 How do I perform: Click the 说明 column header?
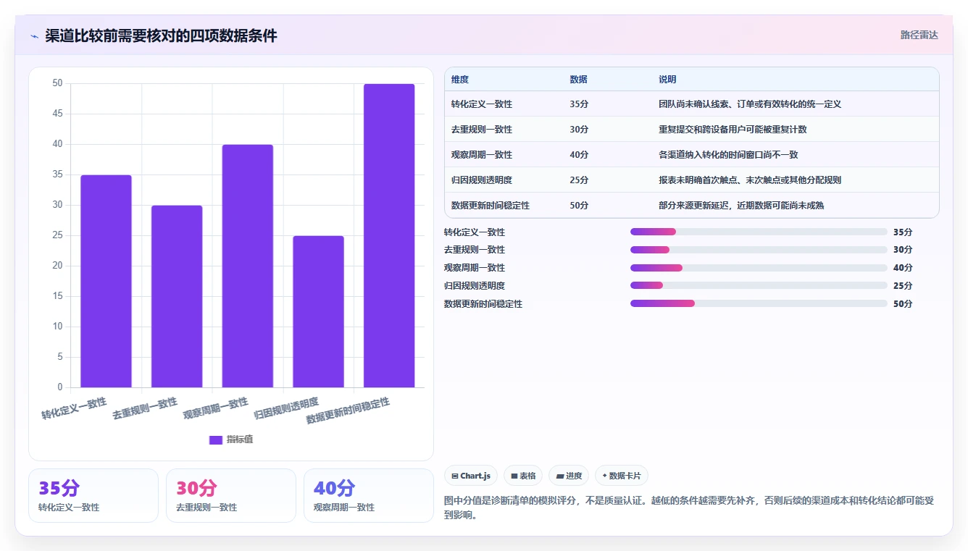click(x=667, y=80)
